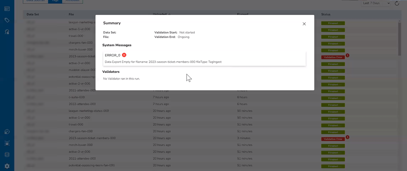
Task: Click red badge 1 on 3 minutes row
Action: click(348, 137)
